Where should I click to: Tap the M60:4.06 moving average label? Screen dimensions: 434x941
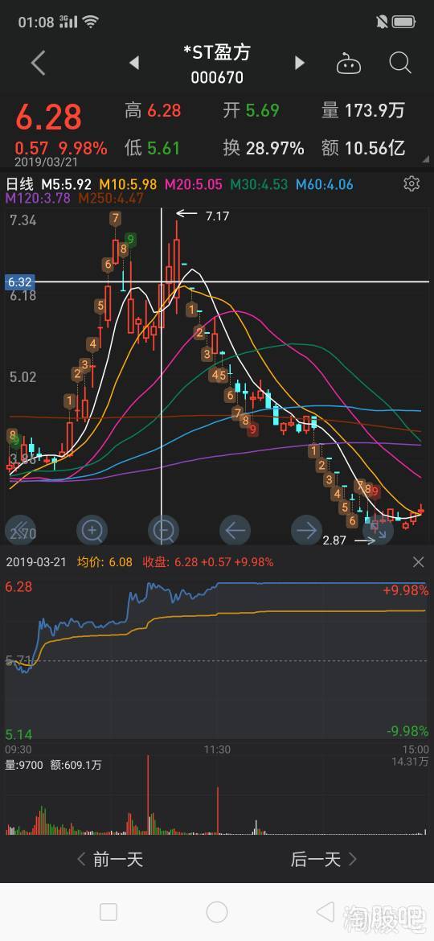tap(325, 184)
